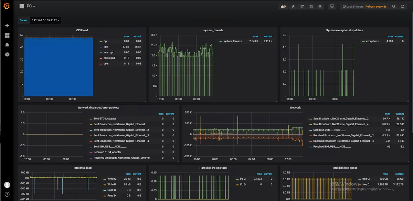This screenshot has width=413, height=201.
Task: Open the Server 192.168.5.169:9182 dropdown
Action: point(45,20)
